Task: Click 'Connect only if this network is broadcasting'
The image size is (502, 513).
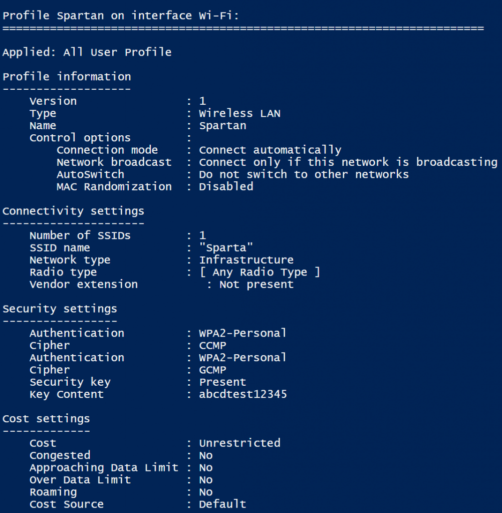Action: pos(348,162)
